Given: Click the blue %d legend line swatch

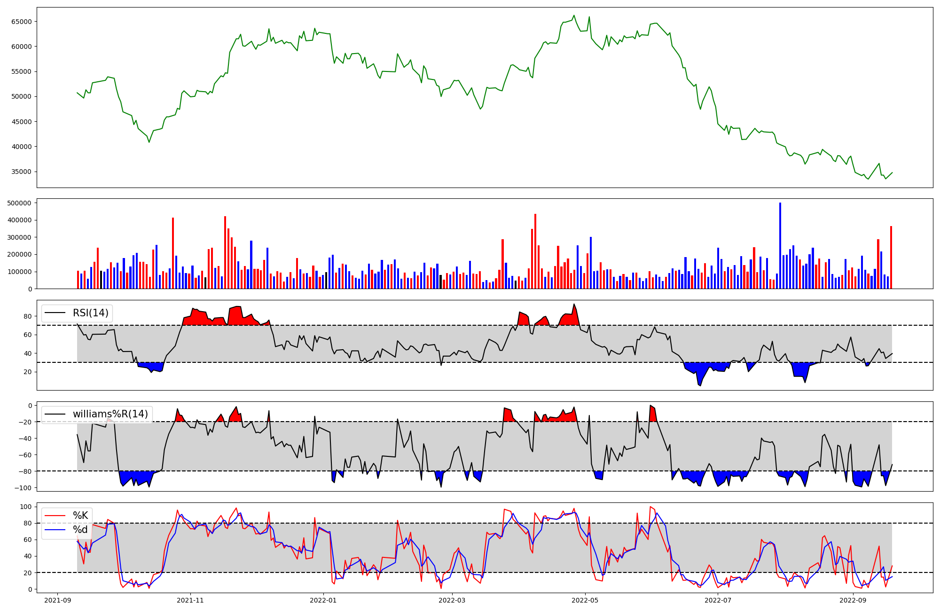Looking at the screenshot, I should (55, 530).
